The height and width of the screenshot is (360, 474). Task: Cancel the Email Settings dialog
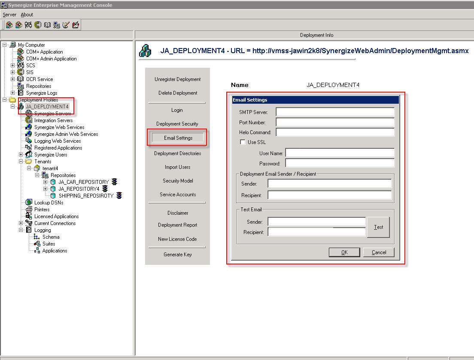379,252
